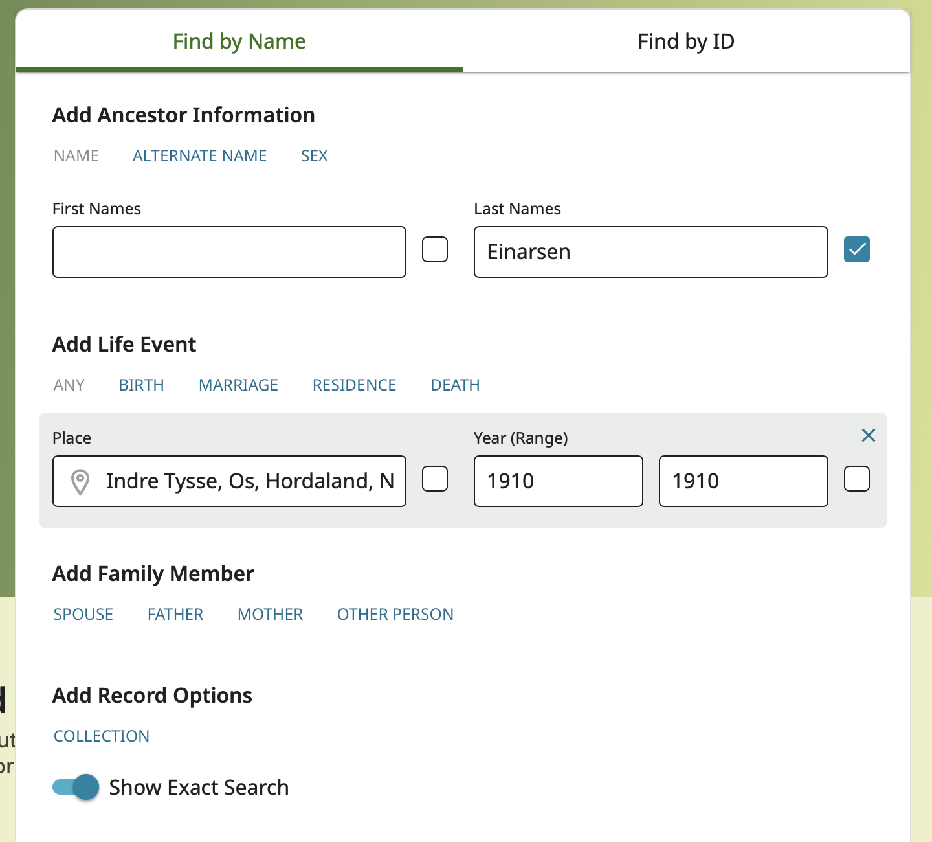Image resolution: width=932 pixels, height=842 pixels.
Task: Add a RESIDENCE life event
Action: [354, 385]
